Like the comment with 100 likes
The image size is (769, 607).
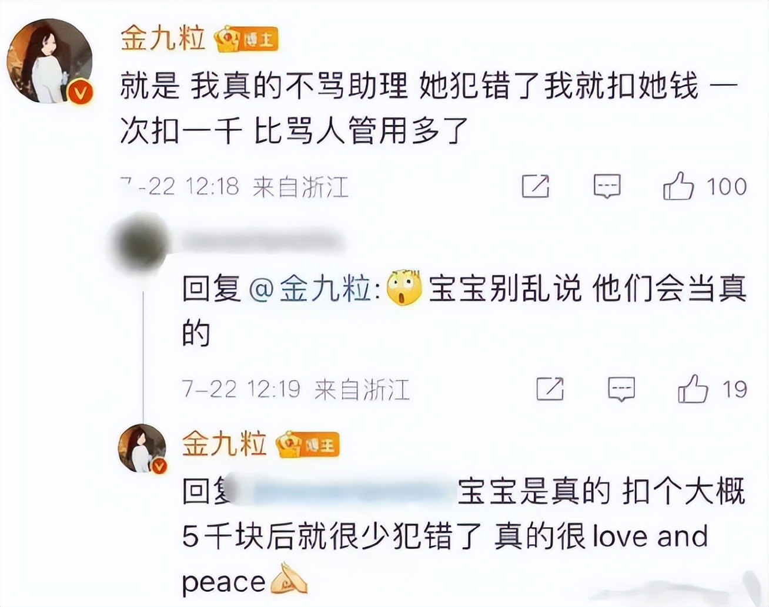click(x=704, y=187)
